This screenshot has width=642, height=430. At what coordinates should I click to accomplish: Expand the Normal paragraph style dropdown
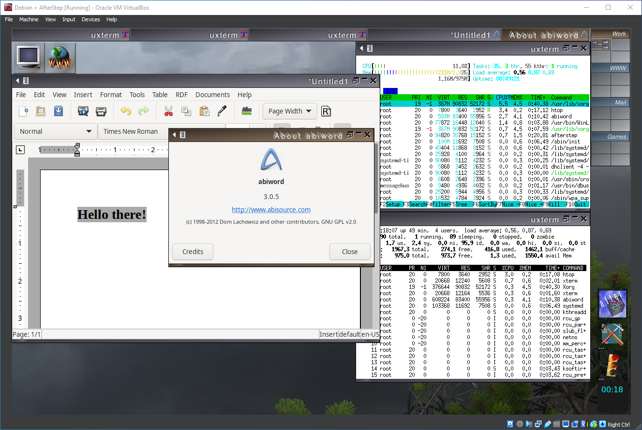pyautogui.click(x=56, y=131)
